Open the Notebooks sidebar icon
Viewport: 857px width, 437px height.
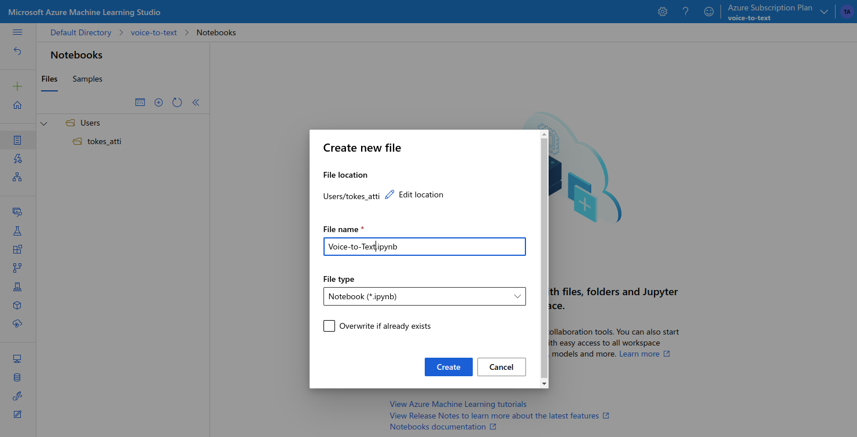(17, 140)
